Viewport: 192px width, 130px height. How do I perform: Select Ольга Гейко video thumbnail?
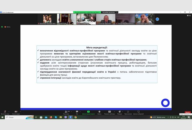[x=125, y=19]
